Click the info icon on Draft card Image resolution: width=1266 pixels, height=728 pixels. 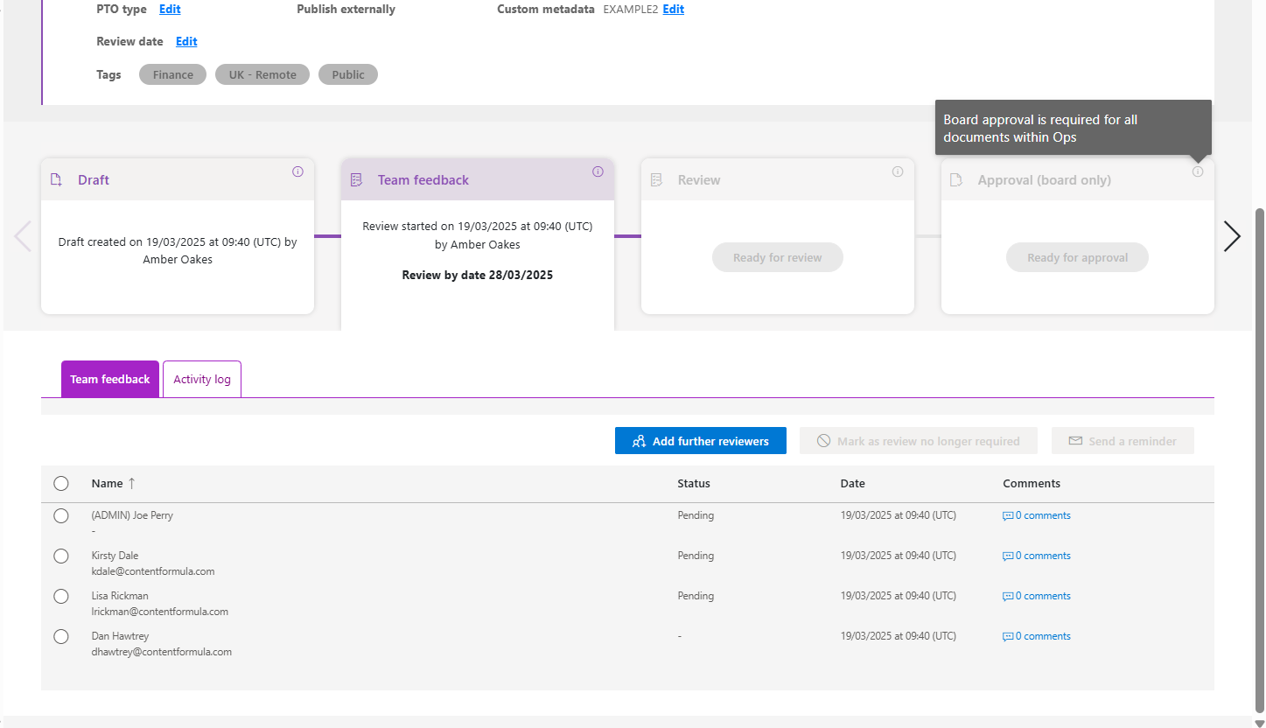[x=297, y=171]
